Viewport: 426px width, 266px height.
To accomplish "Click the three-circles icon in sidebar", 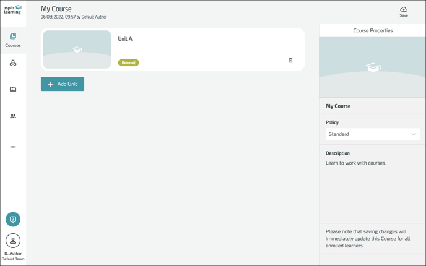I will pyautogui.click(x=13, y=63).
